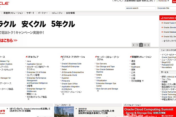This screenshot has height=117, width=176.
Task: Open Linux link
Action: [x=98, y=78]
